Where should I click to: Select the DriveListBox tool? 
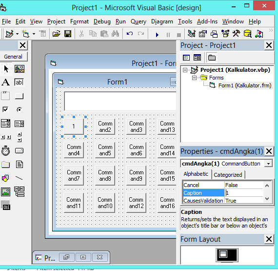[x=19, y=151]
